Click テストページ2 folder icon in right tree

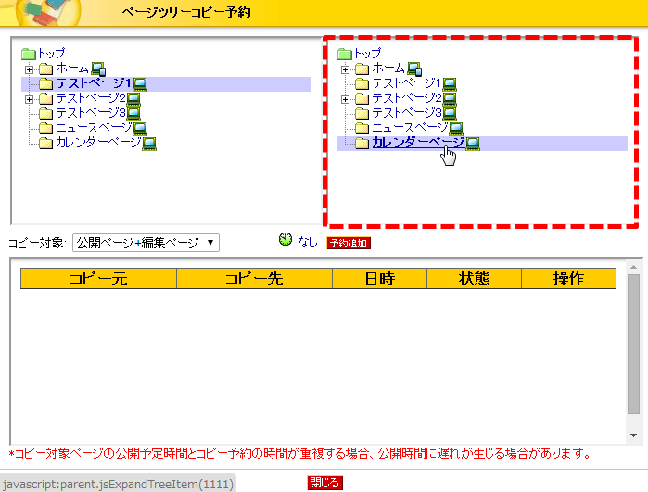[x=362, y=99]
